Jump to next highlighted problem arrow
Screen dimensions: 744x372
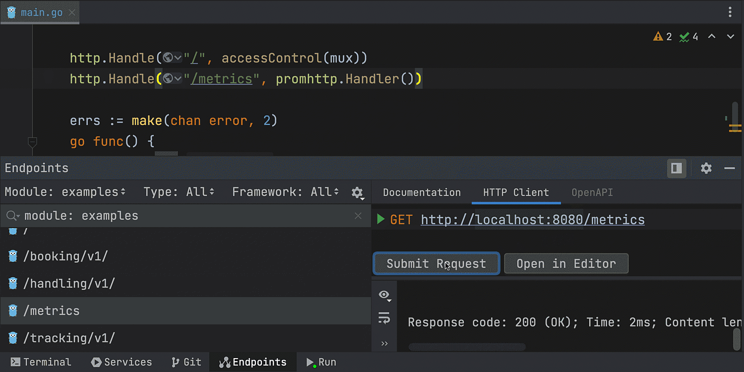[730, 37]
